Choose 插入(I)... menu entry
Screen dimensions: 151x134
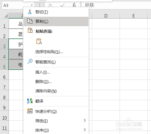56,72
